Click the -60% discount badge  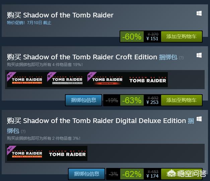[132, 37]
